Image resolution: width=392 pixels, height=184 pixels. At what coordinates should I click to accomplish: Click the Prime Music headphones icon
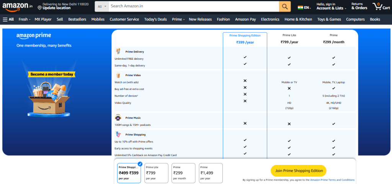click(x=118, y=118)
